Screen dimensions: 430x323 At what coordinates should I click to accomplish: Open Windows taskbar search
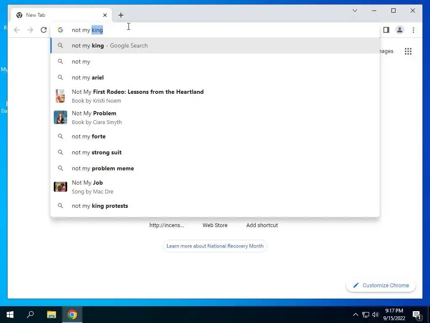[x=30, y=315]
